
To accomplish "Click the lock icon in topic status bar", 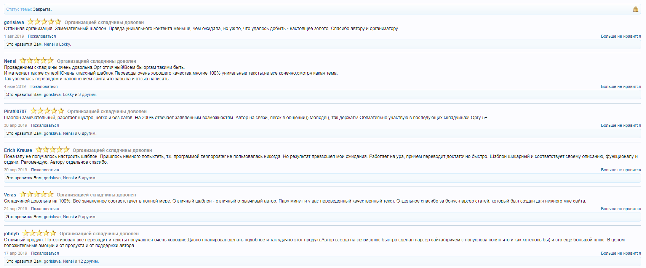I will [x=635, y=9].
